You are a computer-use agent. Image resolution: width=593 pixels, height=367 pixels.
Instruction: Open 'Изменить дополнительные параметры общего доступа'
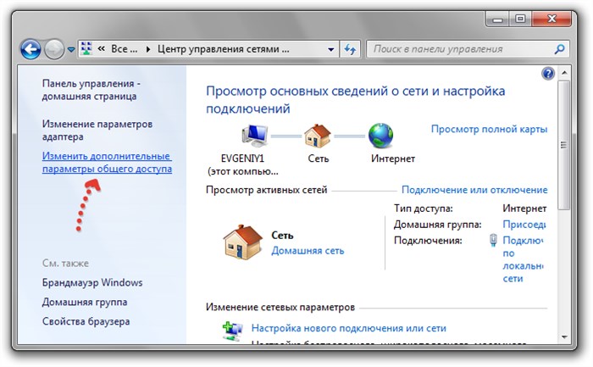pos(107,163)
